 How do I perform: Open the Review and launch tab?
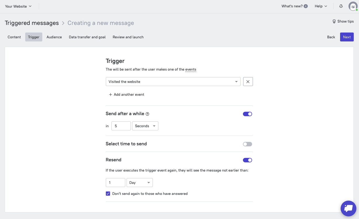128,37
